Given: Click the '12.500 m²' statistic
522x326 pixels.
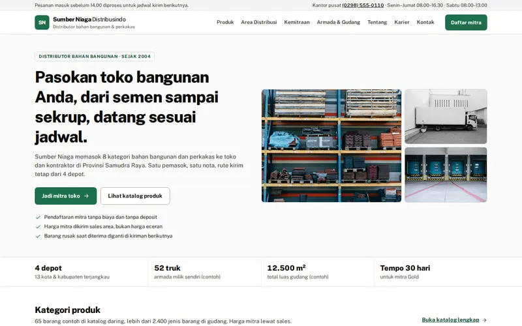Looking at the screenshot, I should coord(298,272).
